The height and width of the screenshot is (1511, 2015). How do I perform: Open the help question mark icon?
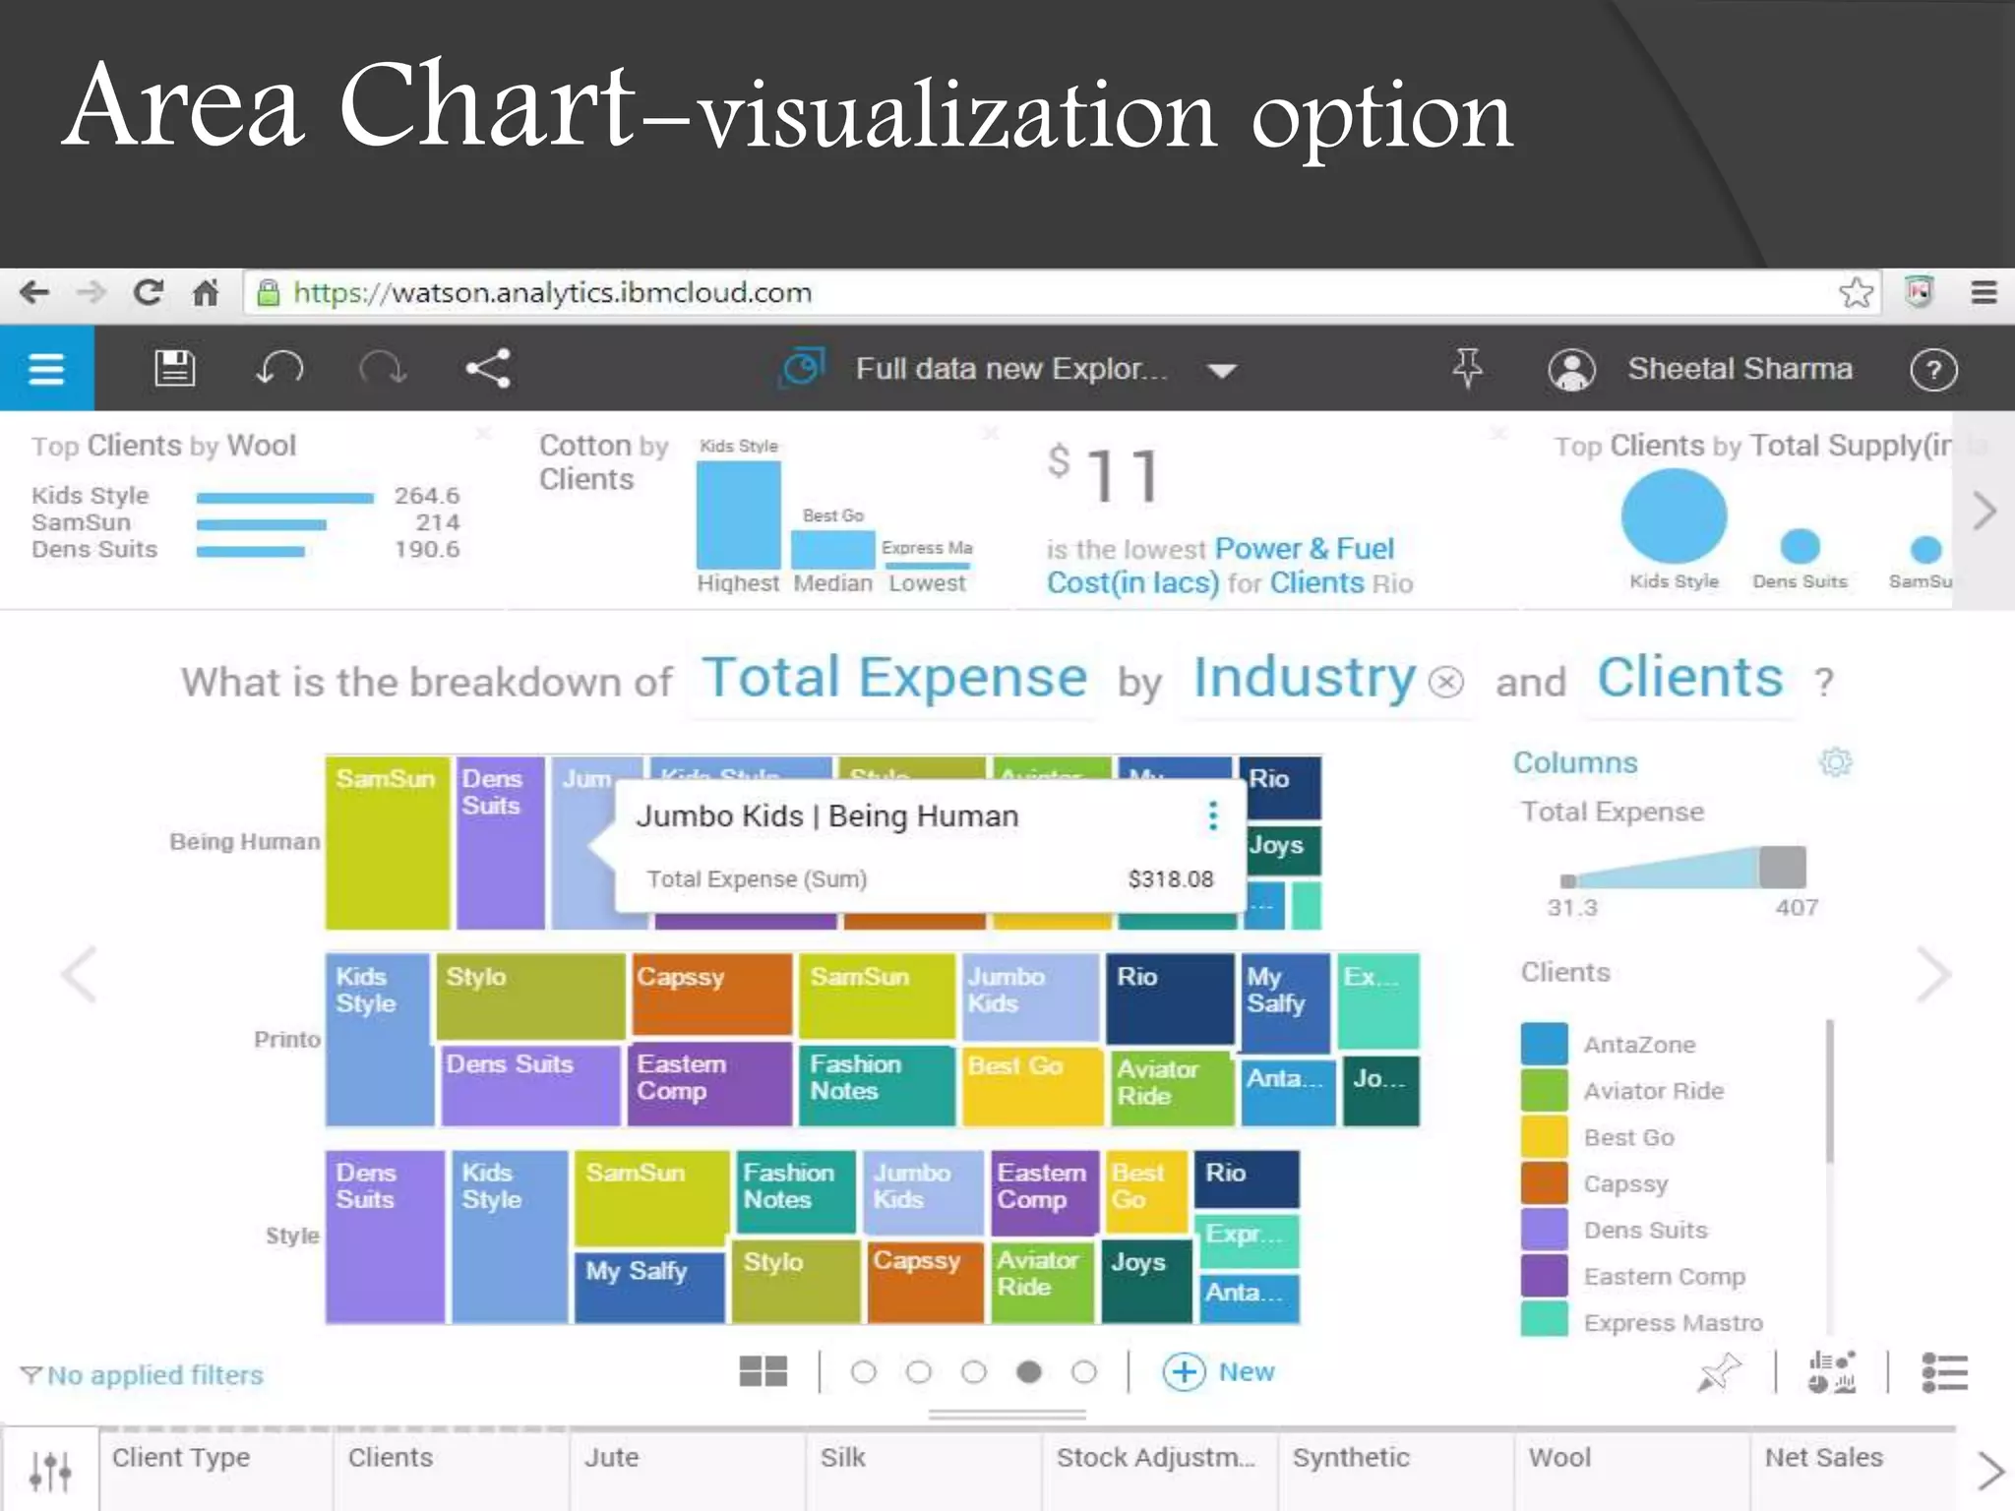coord(1933,370)
